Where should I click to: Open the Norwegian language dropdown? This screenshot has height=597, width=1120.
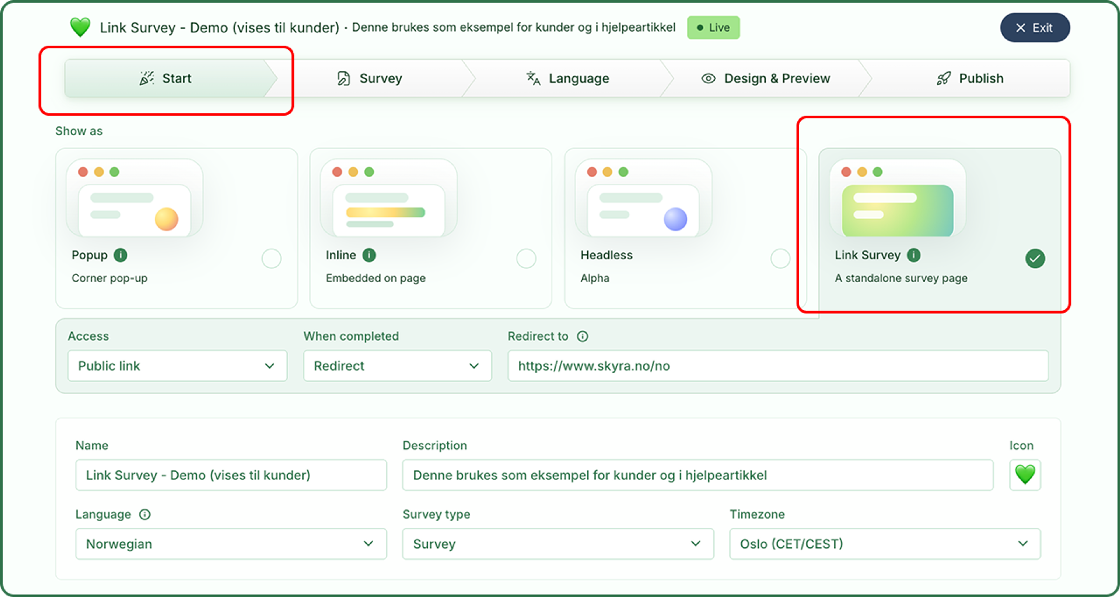click(231, 544)
